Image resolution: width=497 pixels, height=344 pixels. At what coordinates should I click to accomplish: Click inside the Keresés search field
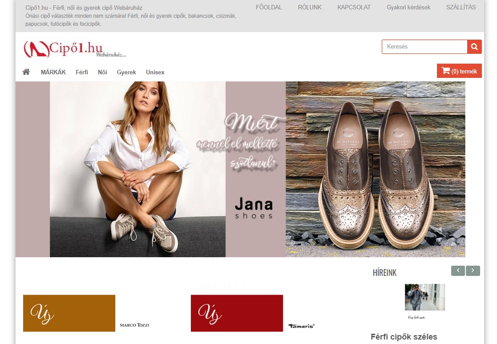coord(424,47)
